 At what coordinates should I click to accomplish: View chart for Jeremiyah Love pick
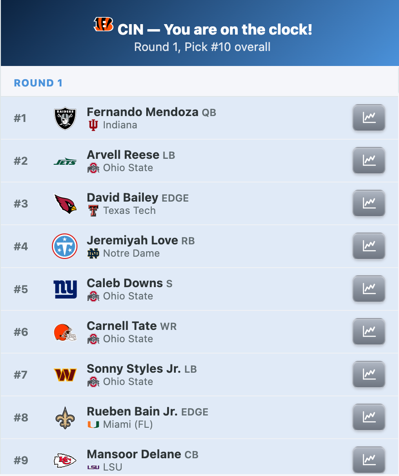click(x=369, y=246)
